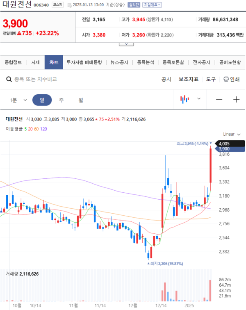The width and height of the screenshot is (246, 310).
Task: Click the 전일 3,165 value
Action: coord(99,20)
